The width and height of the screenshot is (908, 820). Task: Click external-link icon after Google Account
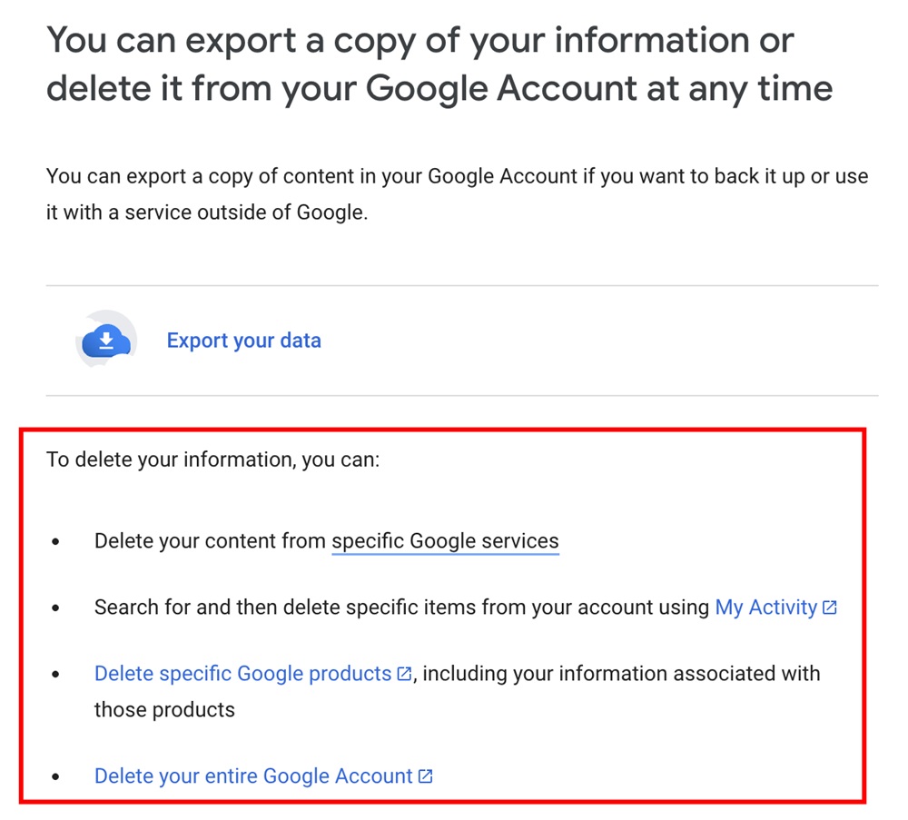click(426, 776)
